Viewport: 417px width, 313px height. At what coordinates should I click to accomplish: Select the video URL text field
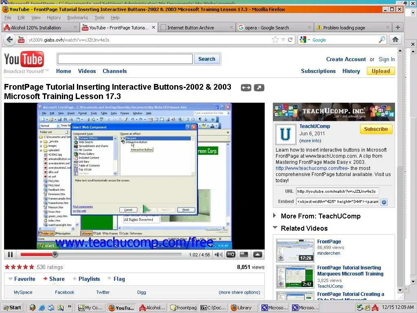(337, 192)
